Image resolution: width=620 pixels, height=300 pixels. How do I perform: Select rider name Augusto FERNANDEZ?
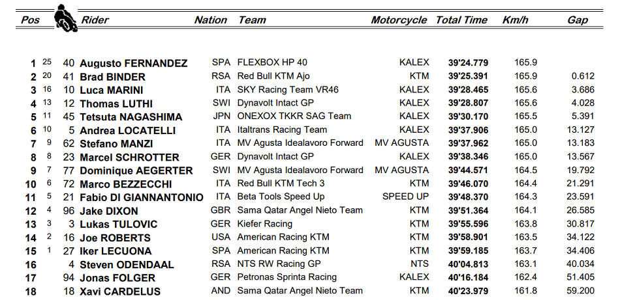tap(134, 64)
